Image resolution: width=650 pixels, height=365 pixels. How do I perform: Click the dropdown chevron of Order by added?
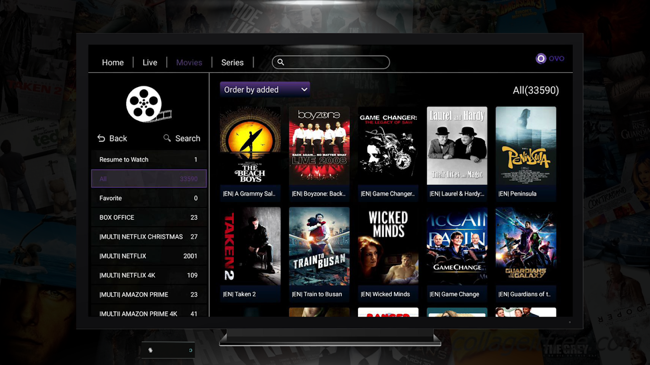tap(304, 90)
